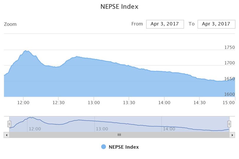Click the NEPSE Index chart title
This screenshot has height=159, width=239.
(119, 6)
